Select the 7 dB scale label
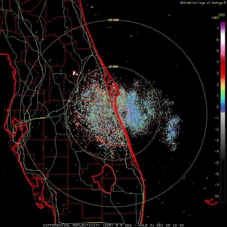Screen dimensions: 227x227 (218, 28)
